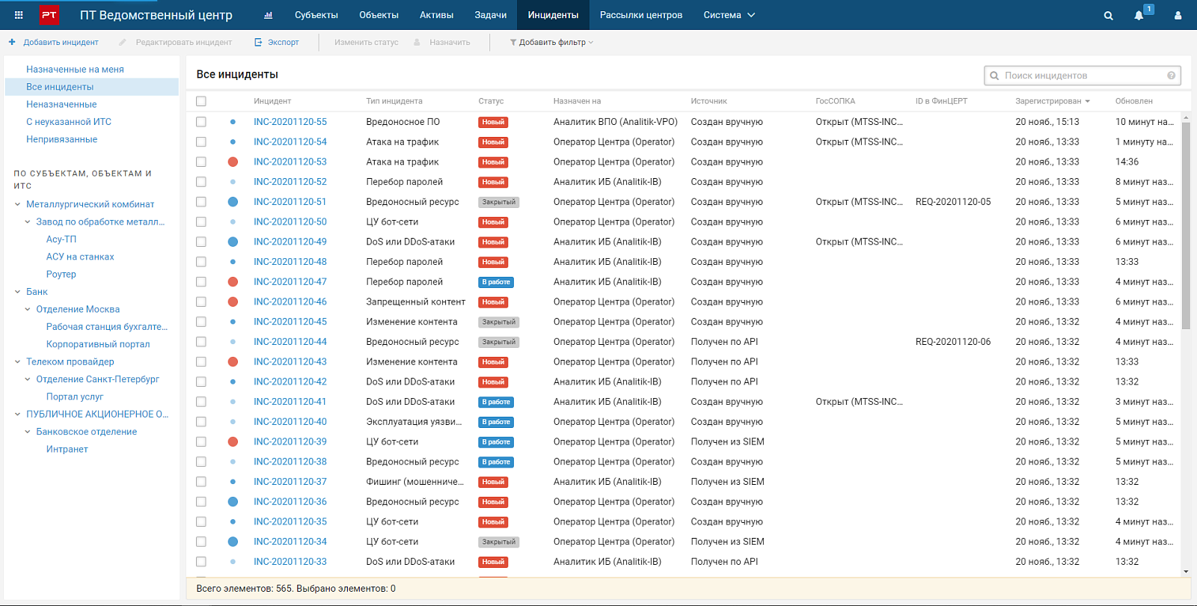Click severity dot of INC-20201120-46

tap(233, 302)
